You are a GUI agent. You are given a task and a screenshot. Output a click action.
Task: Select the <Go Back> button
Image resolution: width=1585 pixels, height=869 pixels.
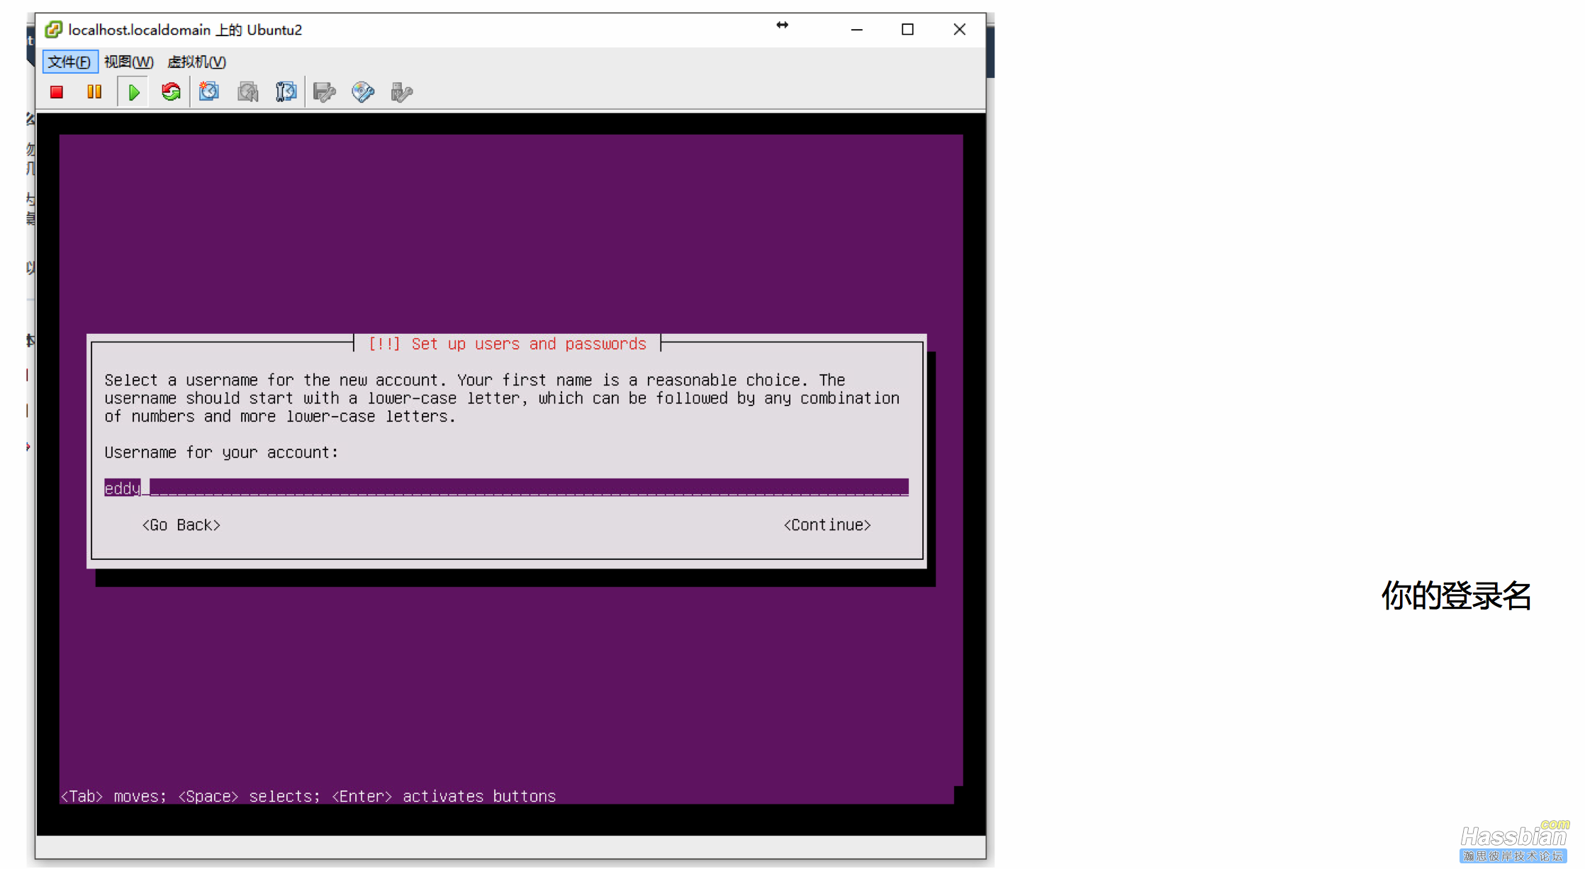(181, 525)
